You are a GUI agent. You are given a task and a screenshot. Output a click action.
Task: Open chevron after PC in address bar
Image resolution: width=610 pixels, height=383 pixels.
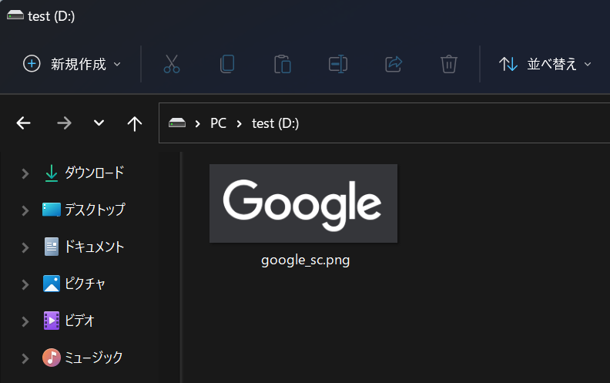pos(240,124)
